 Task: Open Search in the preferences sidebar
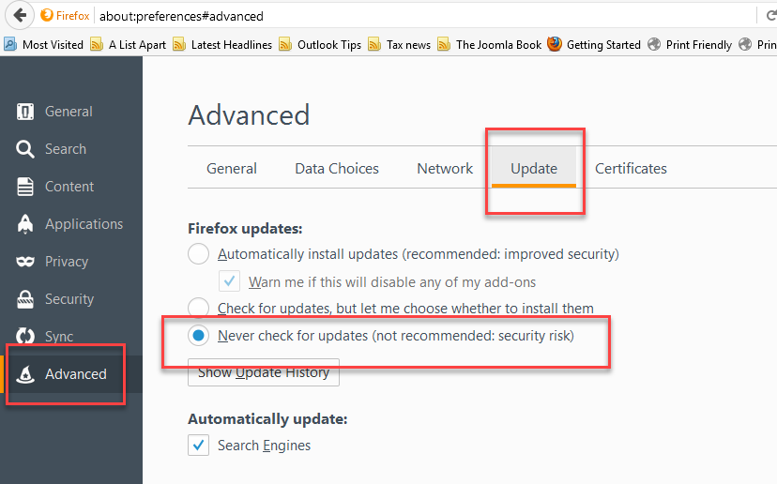click(66, 149)
